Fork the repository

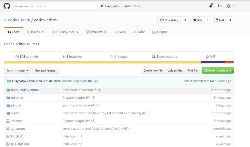220,20
